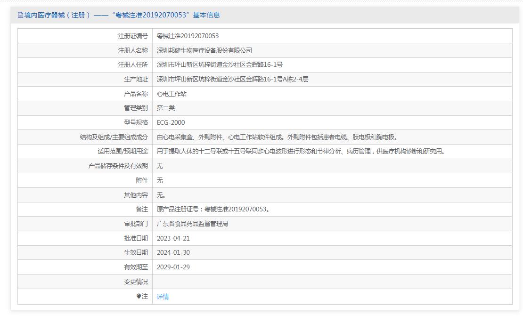Screen dimensions: 523x323
Task: Click the 变更情况 label
Action: click(136, 282)
